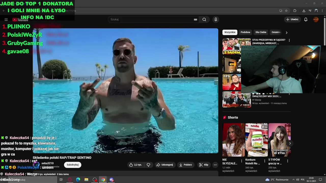Click the Utwórz create button

pyautogui.click(x=292, y=19)
